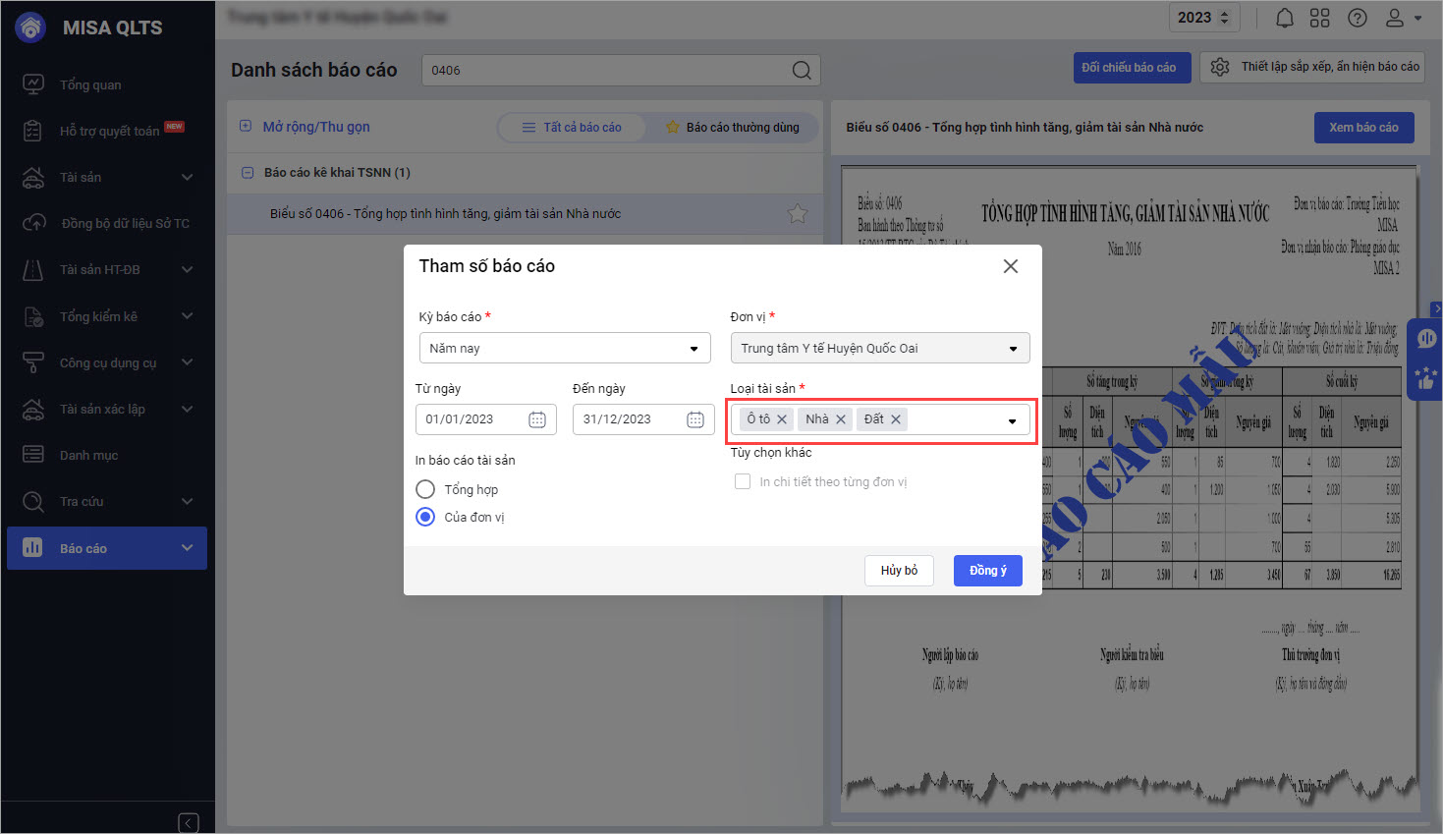The height and width of the screenshot is (834, 1443).
Task: Expand the Tài sản sidebar chevron
Action: coord(187,177)
